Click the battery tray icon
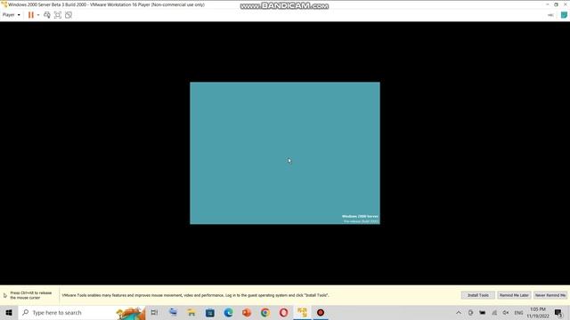 click(482, 312)
